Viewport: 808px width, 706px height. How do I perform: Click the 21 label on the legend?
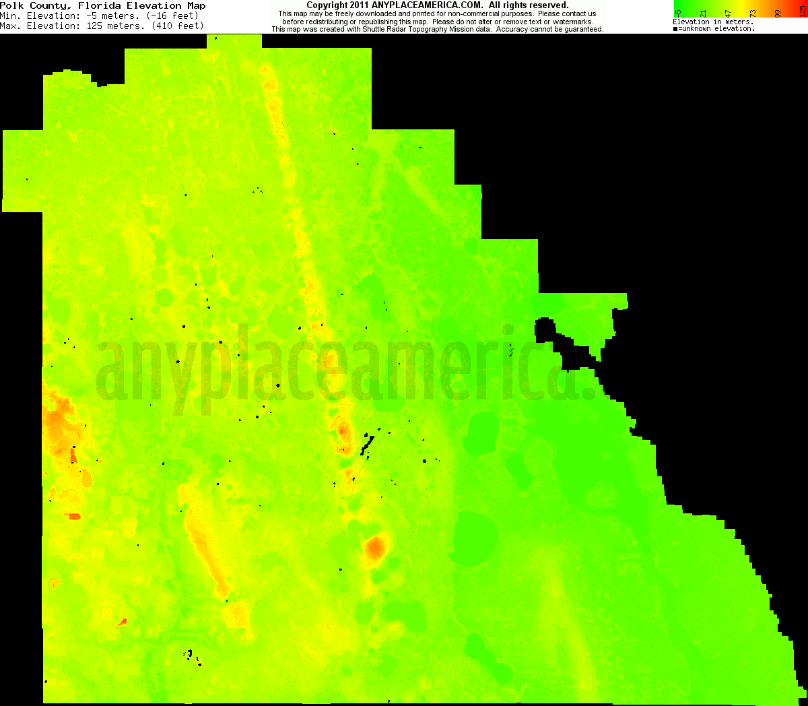click(x=704, y=13)
